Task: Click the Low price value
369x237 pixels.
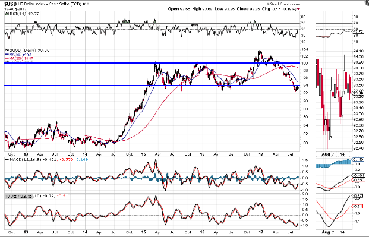Action: (230, 9)
